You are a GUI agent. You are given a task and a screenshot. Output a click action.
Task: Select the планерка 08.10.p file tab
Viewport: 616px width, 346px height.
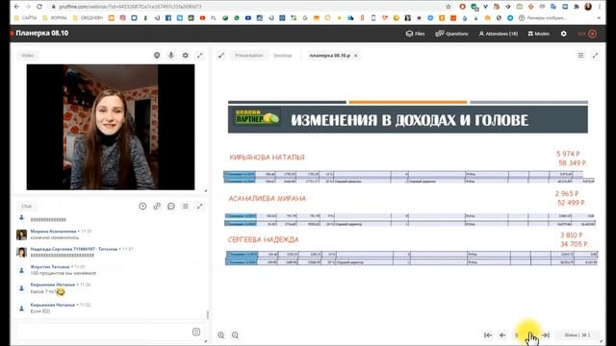click(329, 56)
